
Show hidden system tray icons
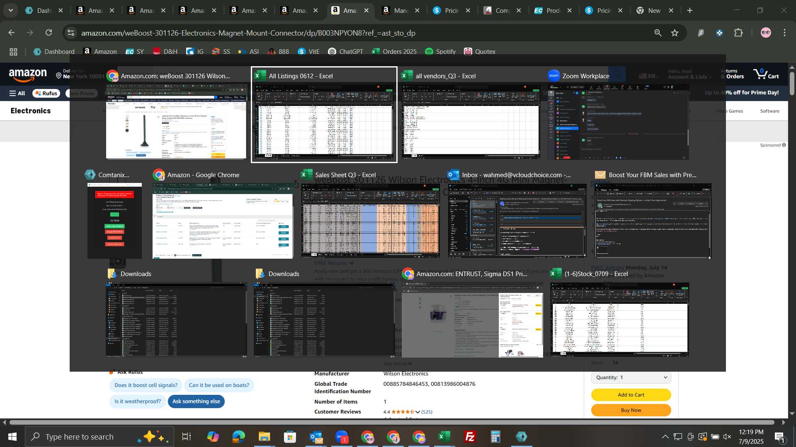pos(665,437)
